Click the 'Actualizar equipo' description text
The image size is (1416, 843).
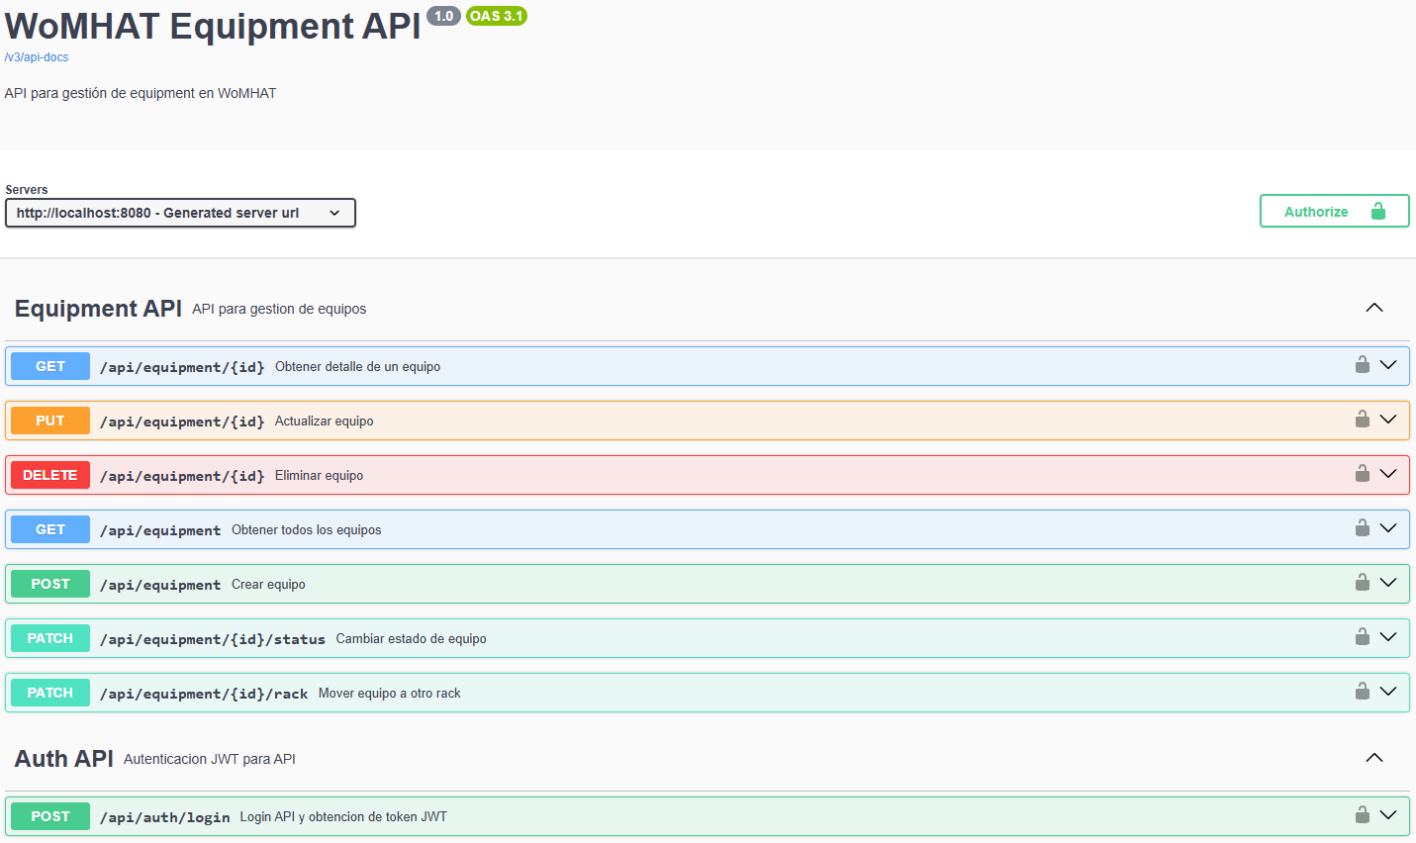tap(325, 421)
